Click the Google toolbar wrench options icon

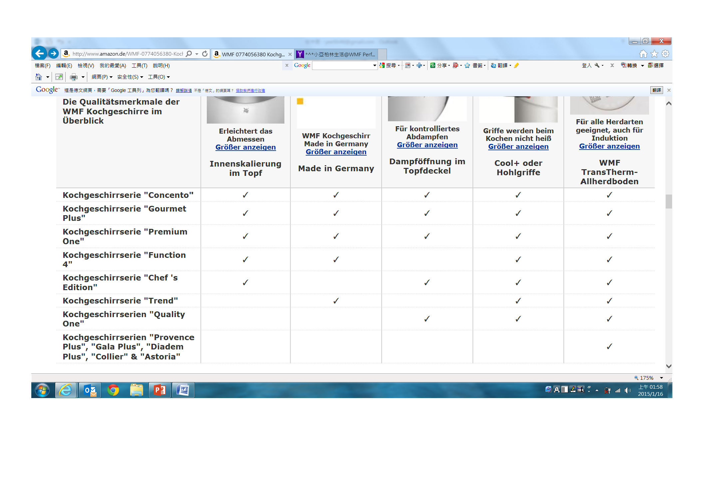597,65
